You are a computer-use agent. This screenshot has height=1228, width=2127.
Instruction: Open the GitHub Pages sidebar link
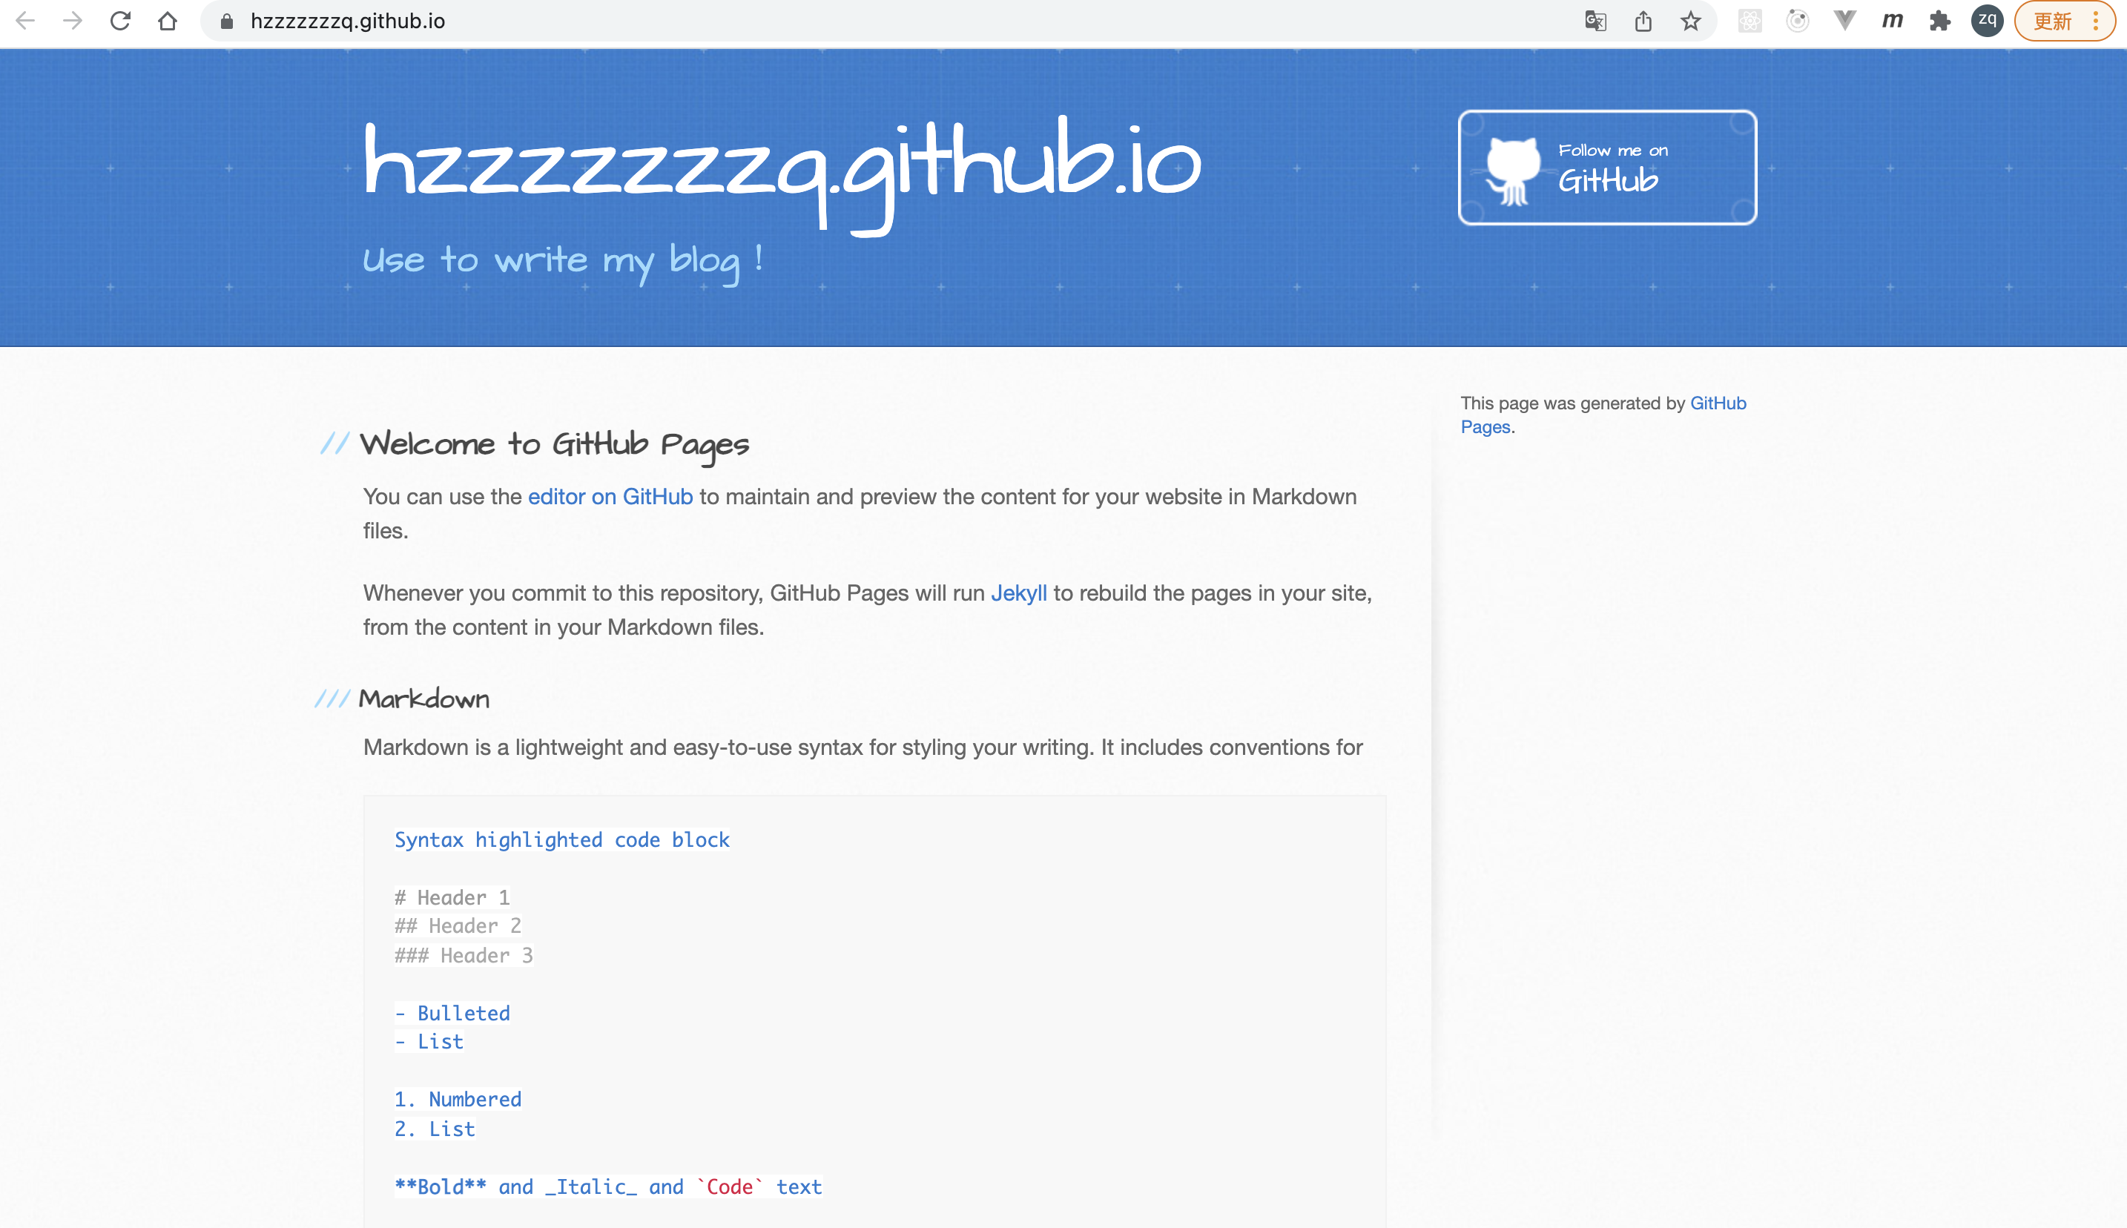pyautogui.click(x=1717, y=403)
